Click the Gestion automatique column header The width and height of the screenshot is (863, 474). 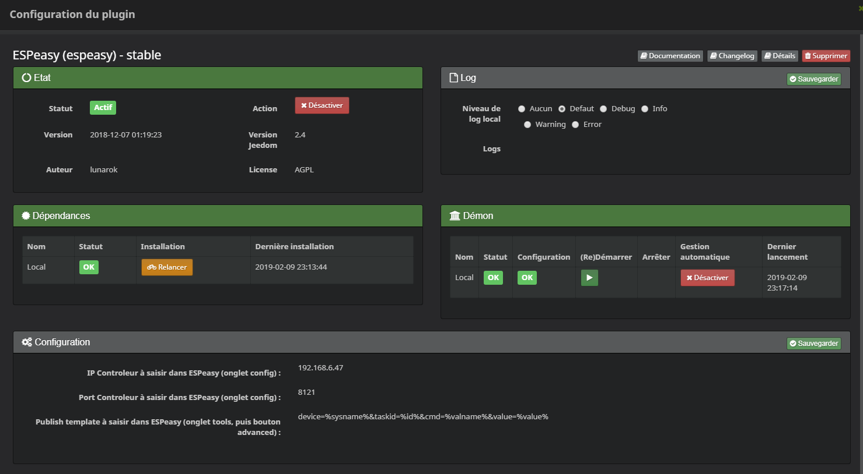(705, 252)
